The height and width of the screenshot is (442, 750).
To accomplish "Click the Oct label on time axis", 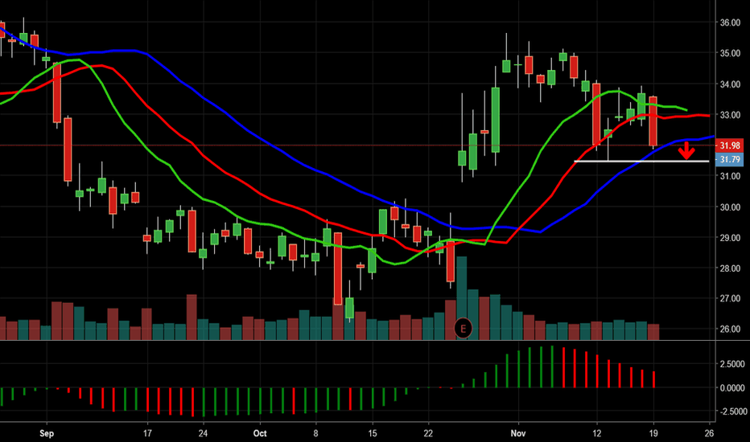I will 260,433.
